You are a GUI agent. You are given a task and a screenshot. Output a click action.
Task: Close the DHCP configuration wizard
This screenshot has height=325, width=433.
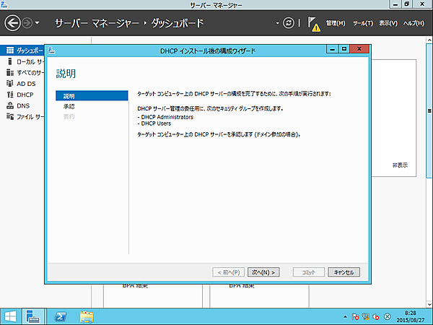tap(359, 49)
